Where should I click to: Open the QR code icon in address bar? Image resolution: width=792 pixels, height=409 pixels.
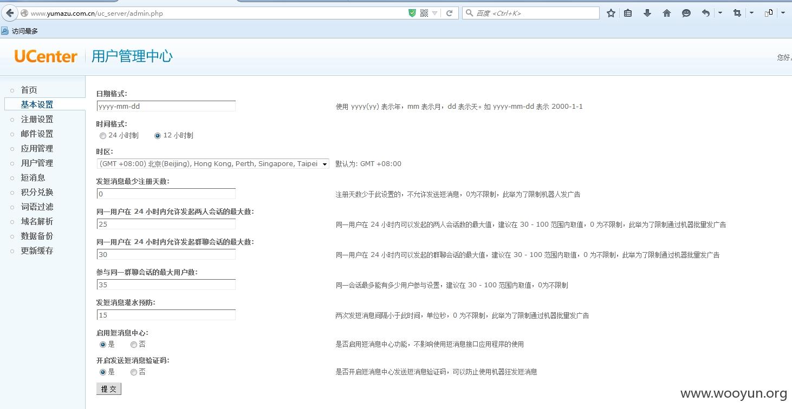click(x=424, y=13)
